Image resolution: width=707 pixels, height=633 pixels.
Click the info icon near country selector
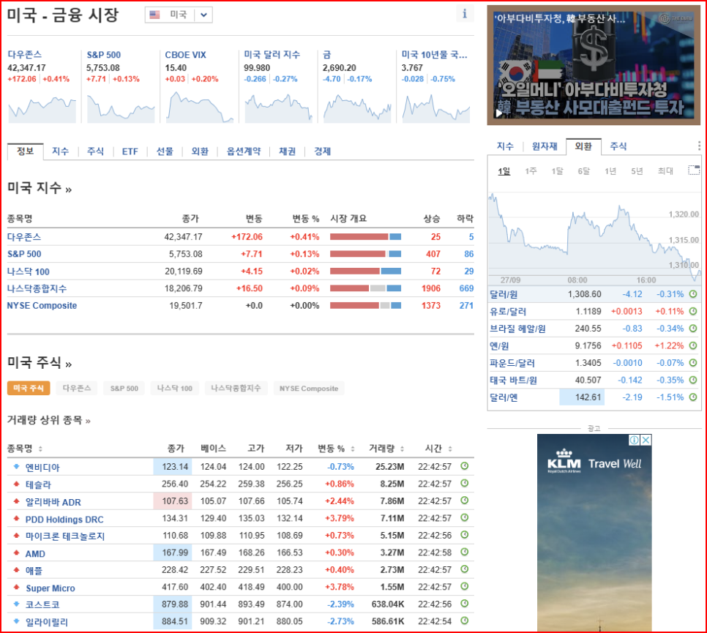pyautogui.click(x=465, y=13)
